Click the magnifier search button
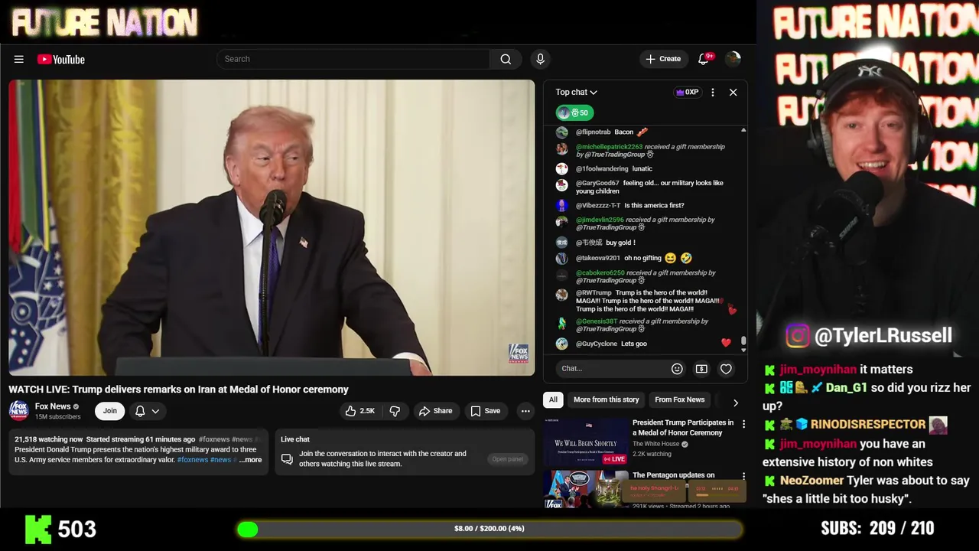This screenshot has height=551, width=979. (x=506, y=59)
